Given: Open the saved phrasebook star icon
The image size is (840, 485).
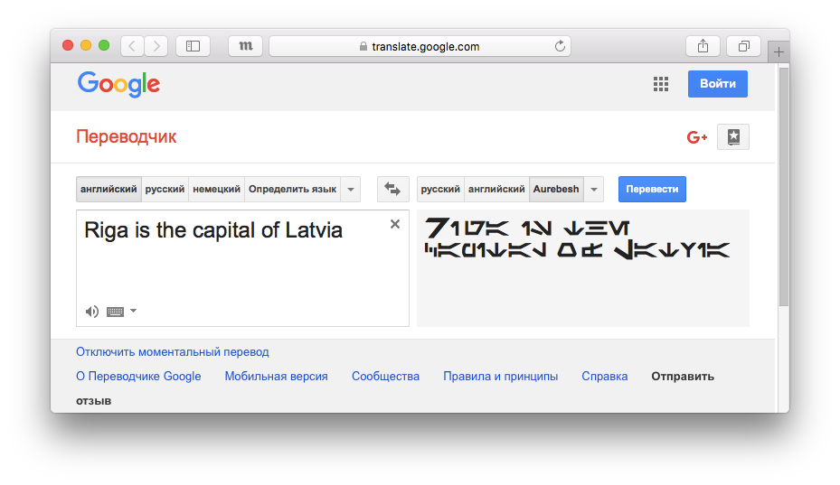Looking at the screenshot, I should pos(733,137).
